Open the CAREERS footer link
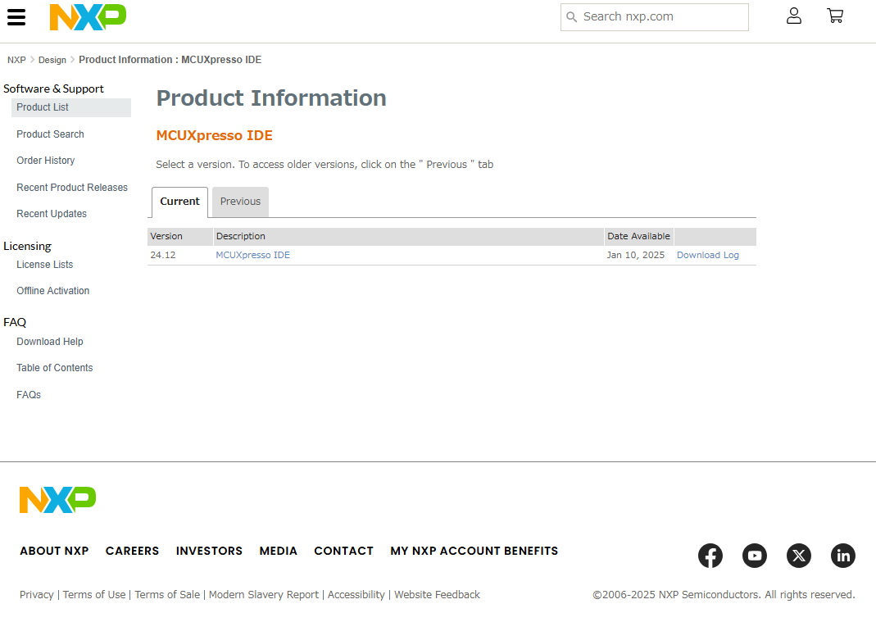Screen dimensions: 876x622 [x=132, y=551]
